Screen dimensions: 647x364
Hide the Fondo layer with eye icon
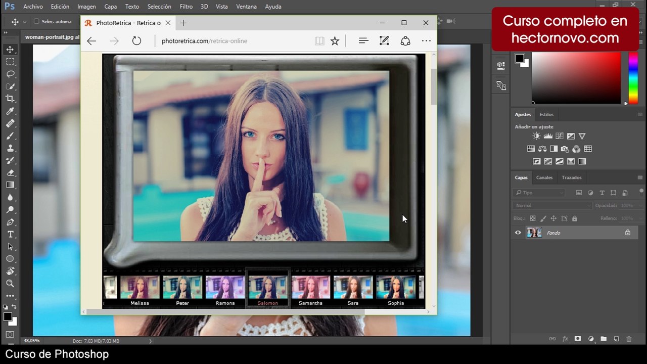(x=518, y=233)
